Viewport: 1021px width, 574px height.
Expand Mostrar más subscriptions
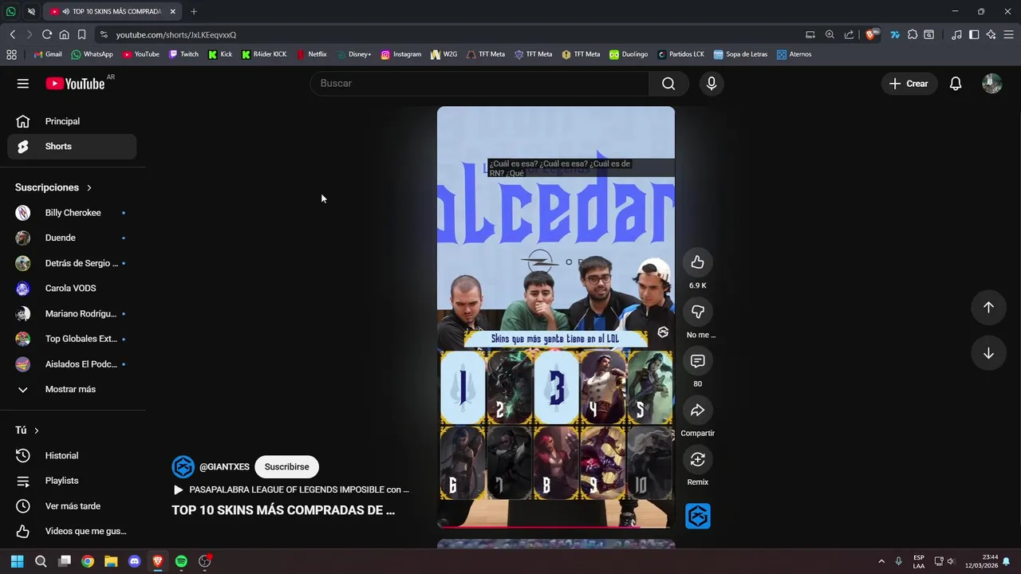pyautogui.click(x=70, y=389)
